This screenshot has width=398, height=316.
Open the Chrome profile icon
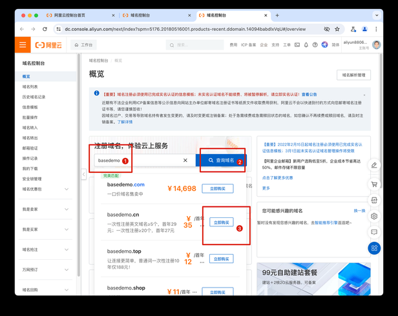[364, 29]
